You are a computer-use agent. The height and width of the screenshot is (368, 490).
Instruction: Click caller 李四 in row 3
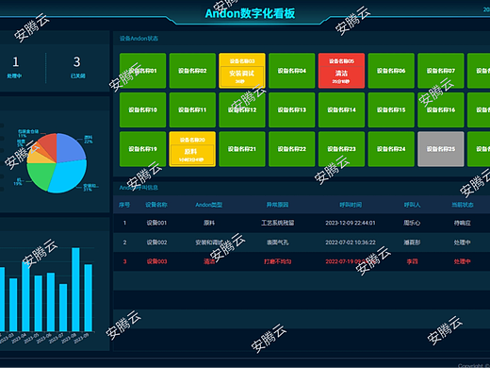412,261
